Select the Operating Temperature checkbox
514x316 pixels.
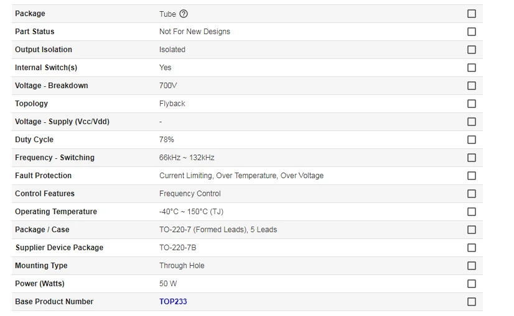[472, 212]
